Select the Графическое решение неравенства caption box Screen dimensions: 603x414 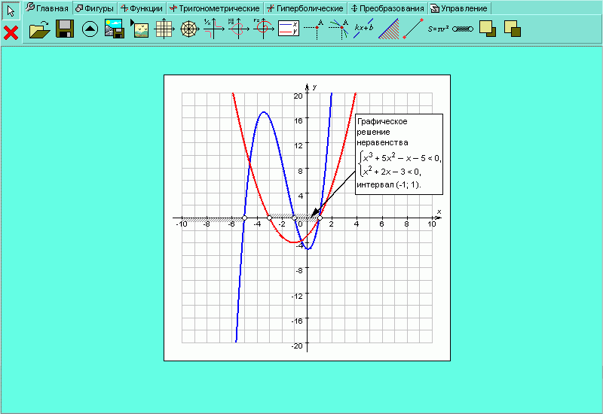pyautogui.click(x=399, y=154)
